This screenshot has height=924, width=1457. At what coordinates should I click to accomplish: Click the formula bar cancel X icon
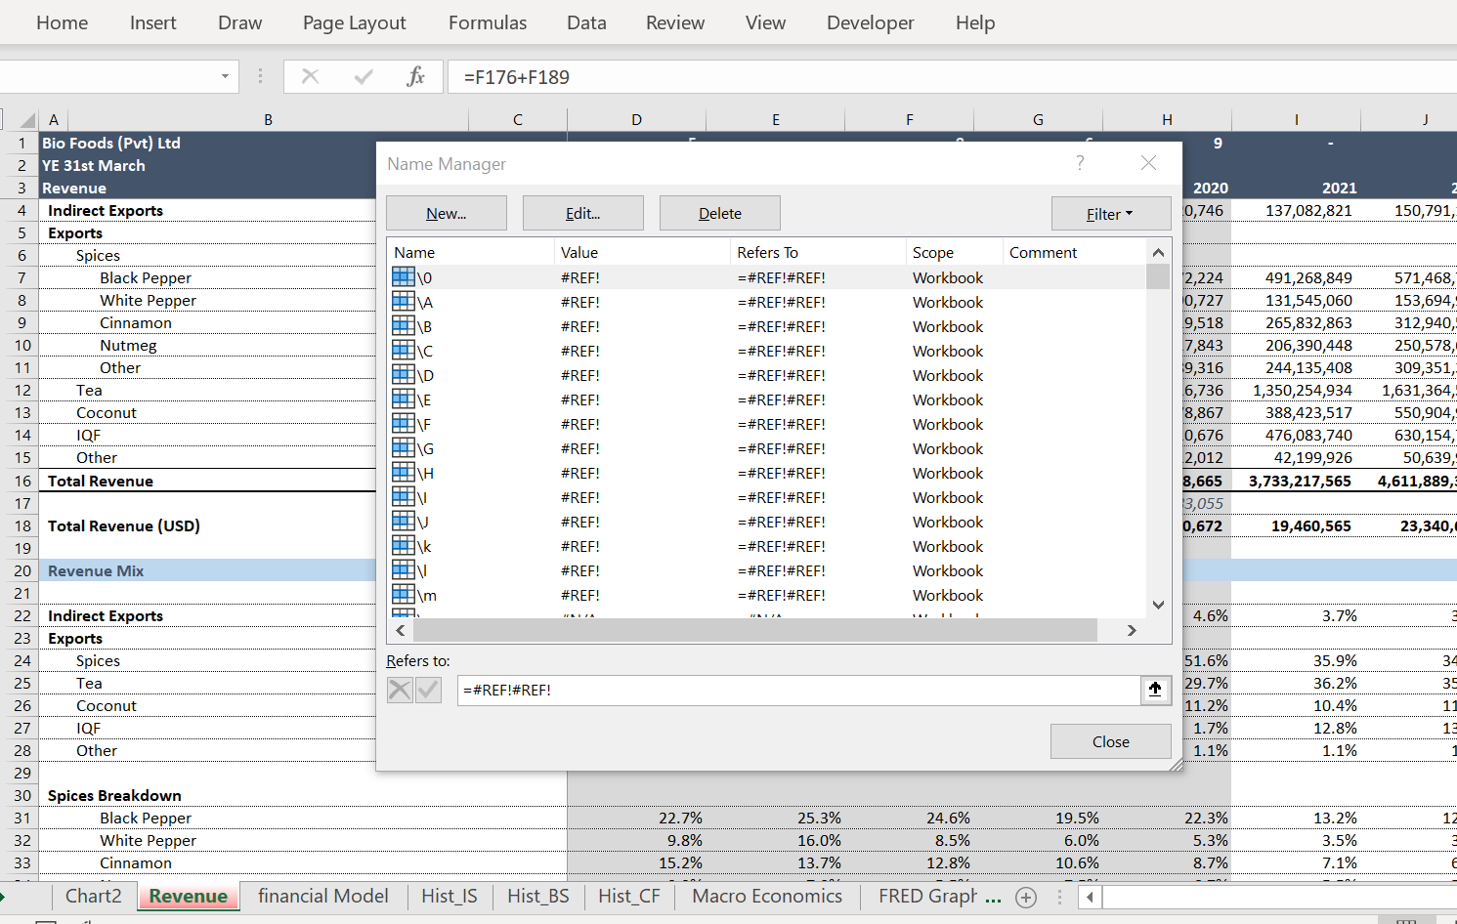coord(311,76)
